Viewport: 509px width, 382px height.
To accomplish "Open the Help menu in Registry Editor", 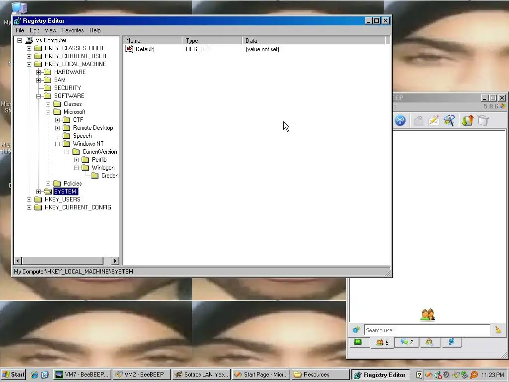I will (x=95, y=30).
